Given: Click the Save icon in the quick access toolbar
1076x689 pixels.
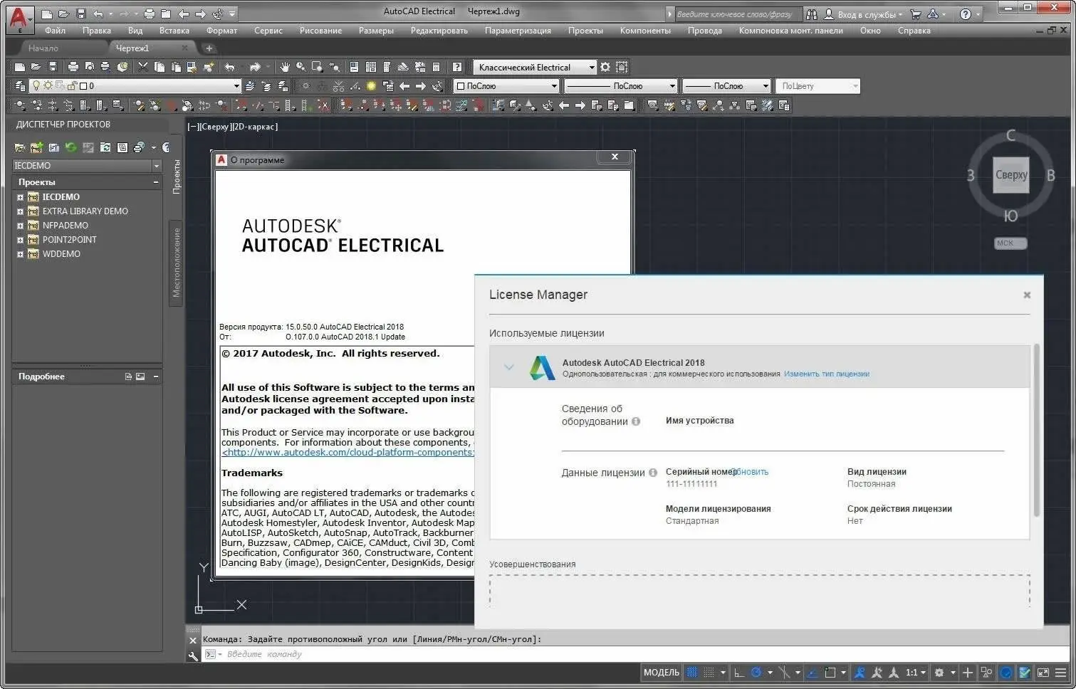Looking at the screenshot, I should point(80,14).
